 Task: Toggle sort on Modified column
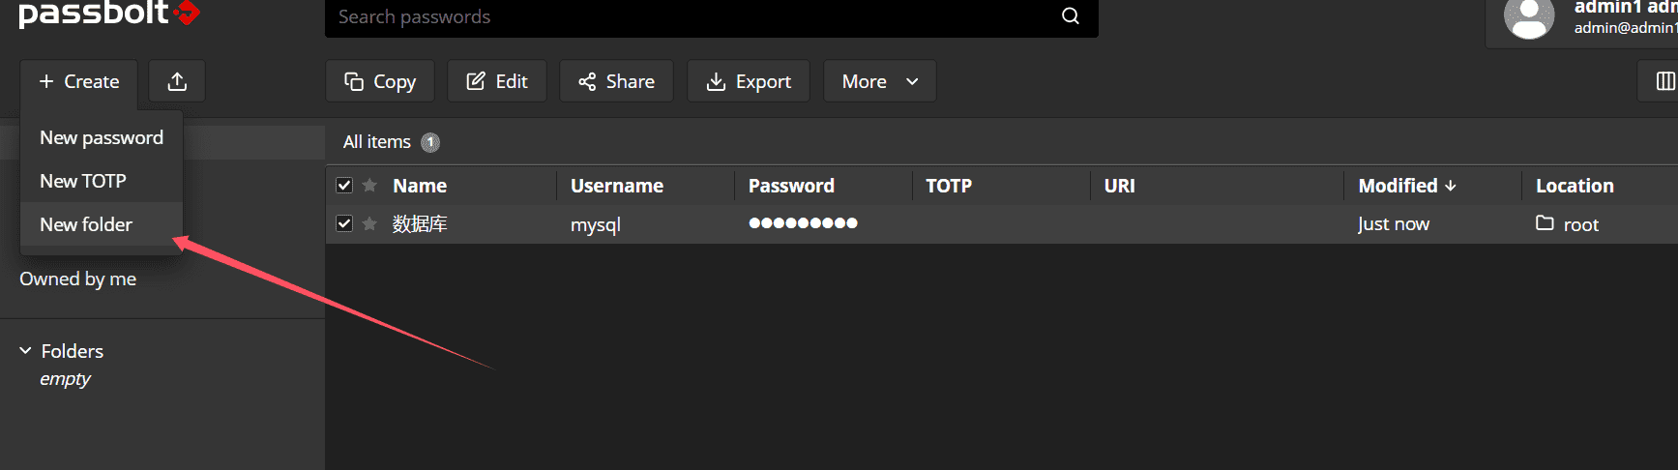click(x=1407, y=186)
